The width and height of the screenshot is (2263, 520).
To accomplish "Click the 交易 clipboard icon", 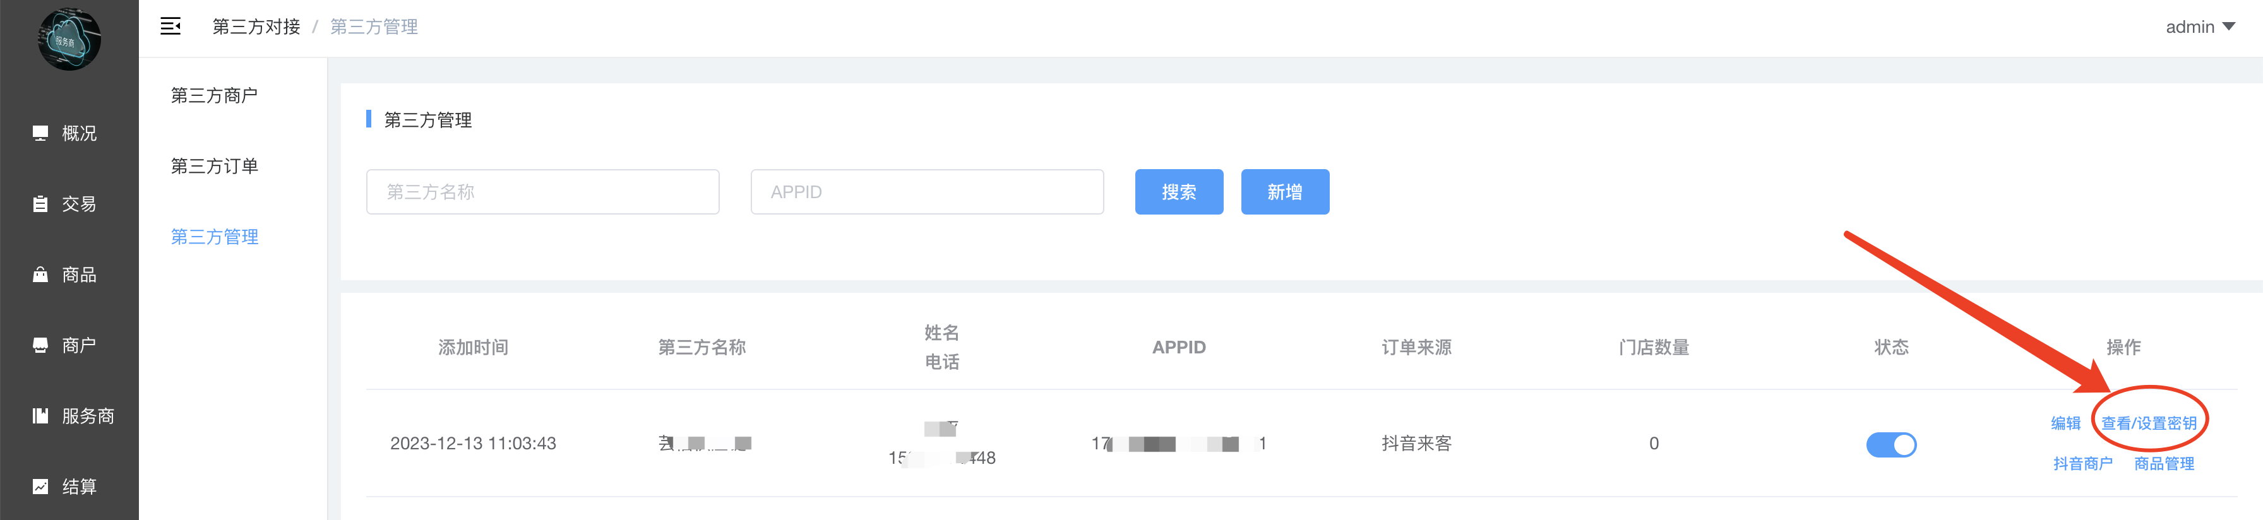I will tap(40, 204).
